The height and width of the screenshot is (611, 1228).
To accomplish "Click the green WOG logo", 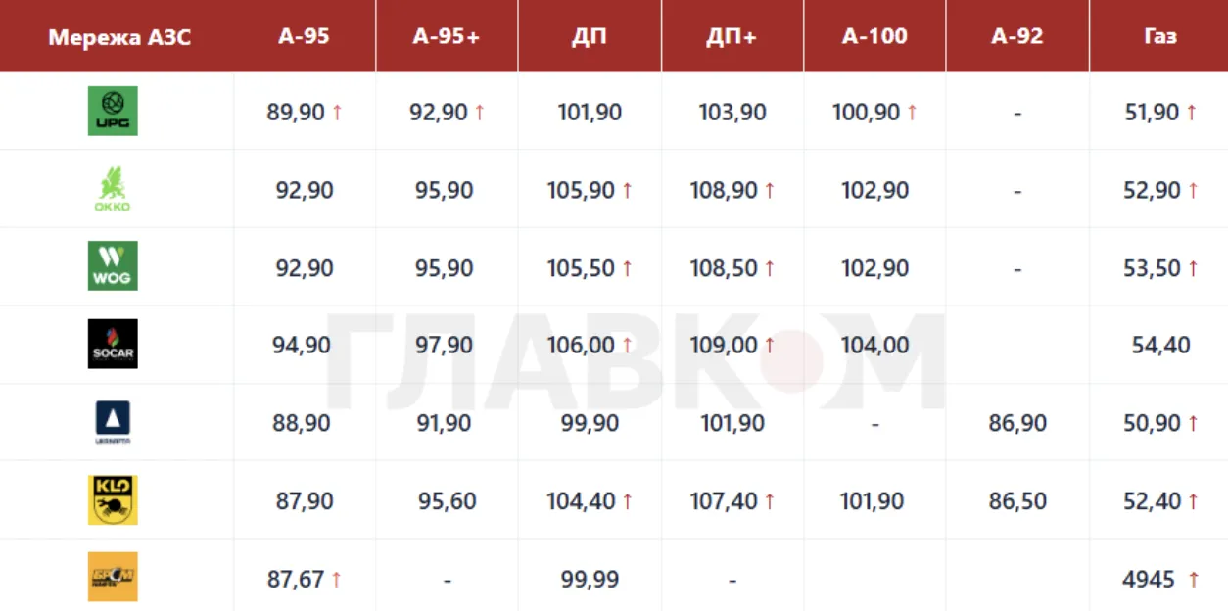I will (x=113, y=266).
